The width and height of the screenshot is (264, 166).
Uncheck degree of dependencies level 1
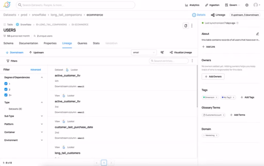[x=6, y=84]
